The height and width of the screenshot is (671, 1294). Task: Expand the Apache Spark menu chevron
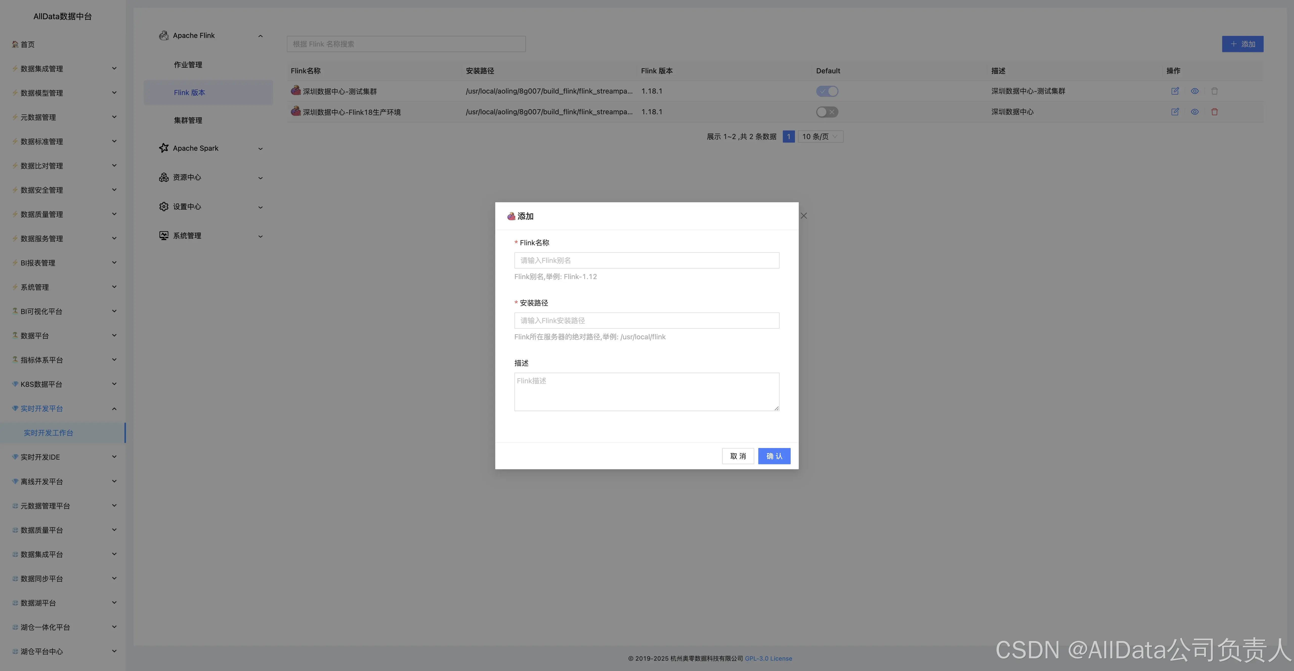click(260, 149)
